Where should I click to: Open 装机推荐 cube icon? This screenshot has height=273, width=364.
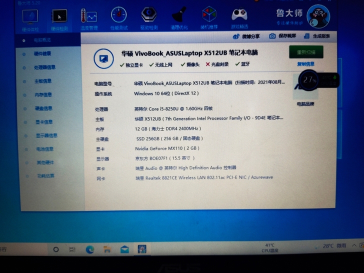coord(209,17)
